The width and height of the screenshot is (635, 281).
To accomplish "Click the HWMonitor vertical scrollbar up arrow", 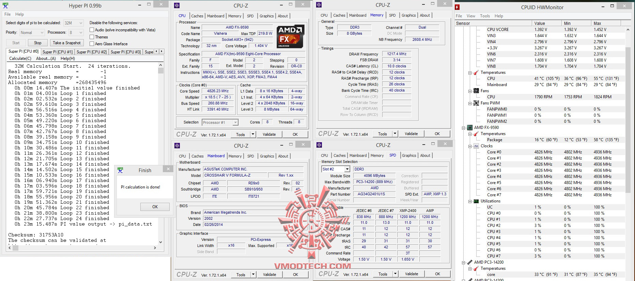I will (628, 30).
